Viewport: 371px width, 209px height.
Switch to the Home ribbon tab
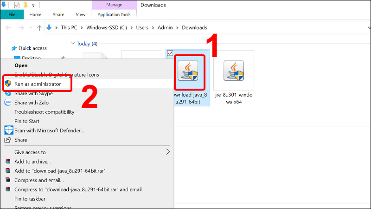click(35, 14)
